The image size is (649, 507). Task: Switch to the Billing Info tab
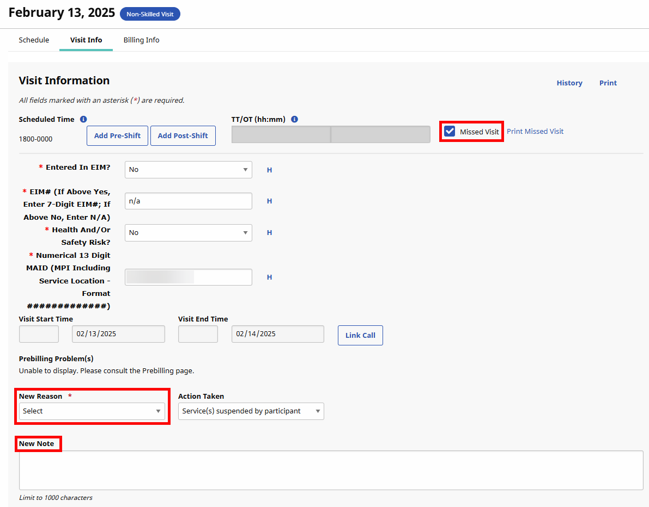click(141, 40)
